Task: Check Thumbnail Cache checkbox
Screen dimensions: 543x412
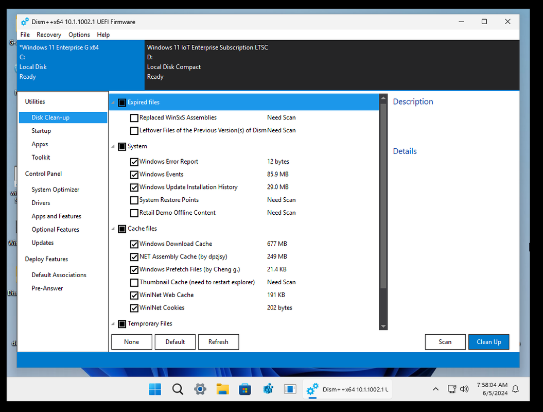Action: click(x=134, y=282)
